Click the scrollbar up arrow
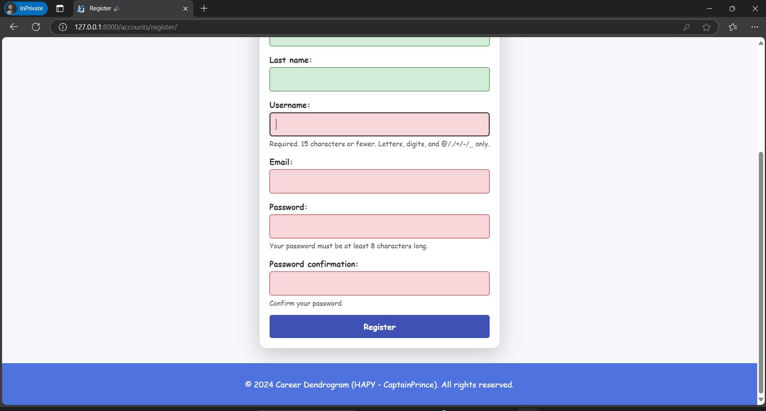The height and width of the screenshot is (411, 766). tap(761, 43)
